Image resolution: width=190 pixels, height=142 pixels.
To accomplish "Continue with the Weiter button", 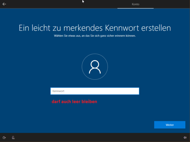I will tap(170, 125).
